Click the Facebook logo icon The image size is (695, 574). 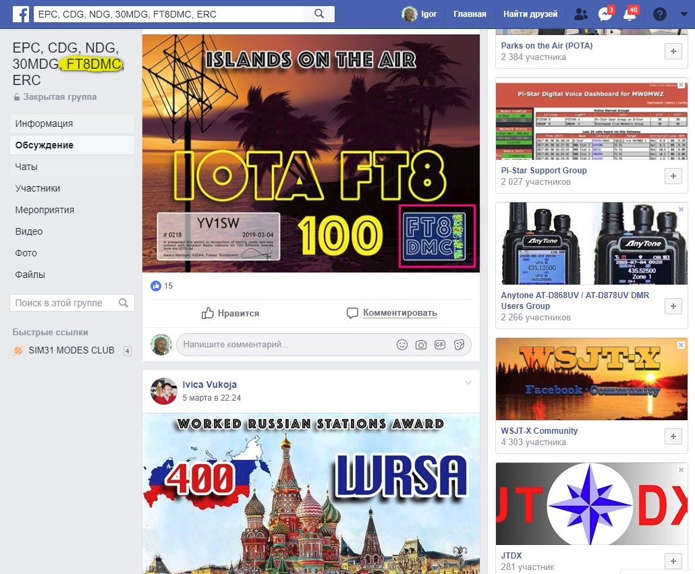point(20,13)
